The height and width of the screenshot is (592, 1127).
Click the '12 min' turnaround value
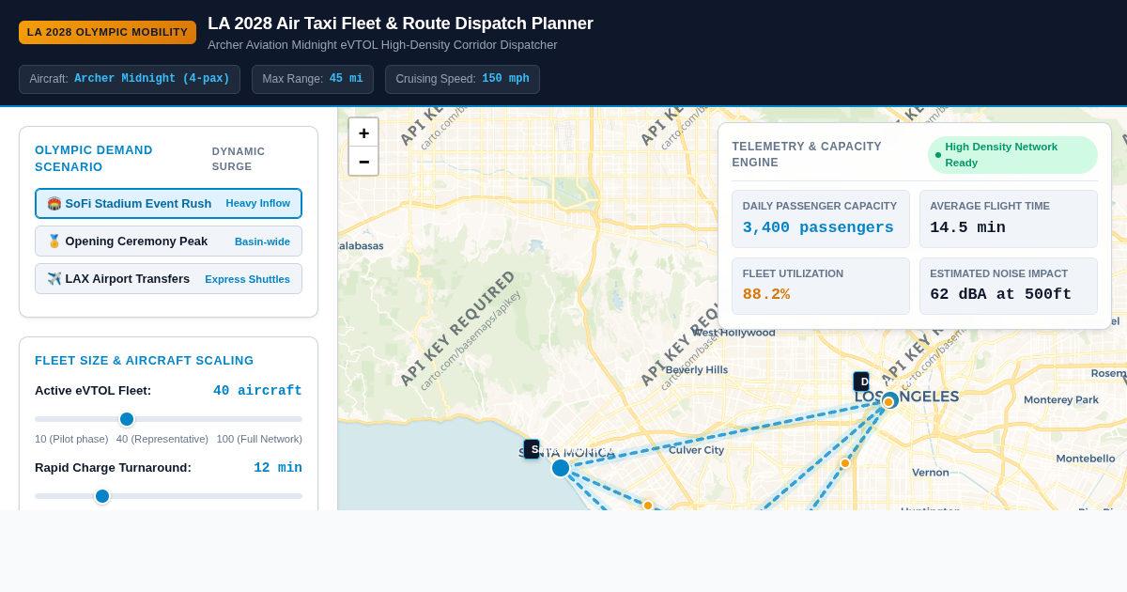point(278,468)
